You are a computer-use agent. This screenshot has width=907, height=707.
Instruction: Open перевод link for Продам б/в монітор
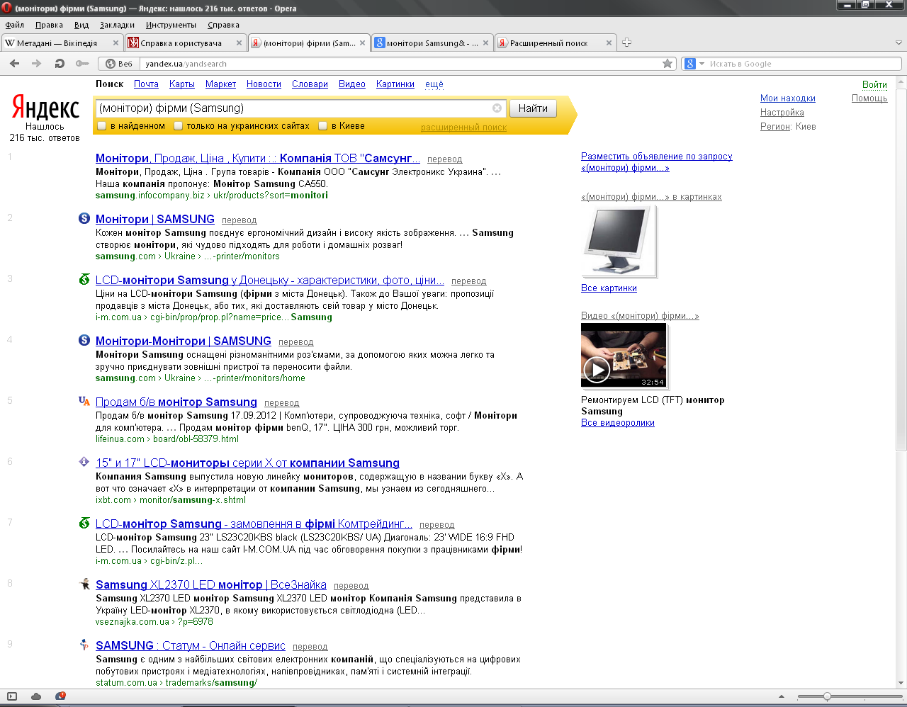click(281, 403)
